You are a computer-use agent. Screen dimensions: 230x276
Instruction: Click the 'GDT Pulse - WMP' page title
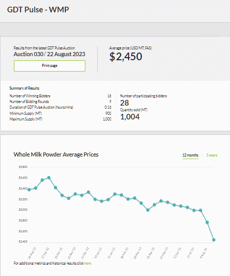point(38,9)
